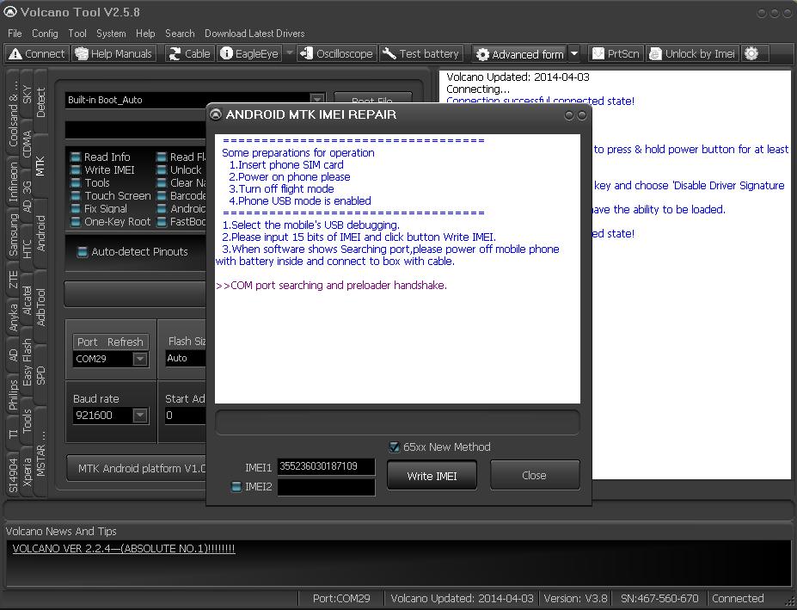
Task: Switch to the Samsung side tab
Action: pyautogui.click(x=13, y=235)
